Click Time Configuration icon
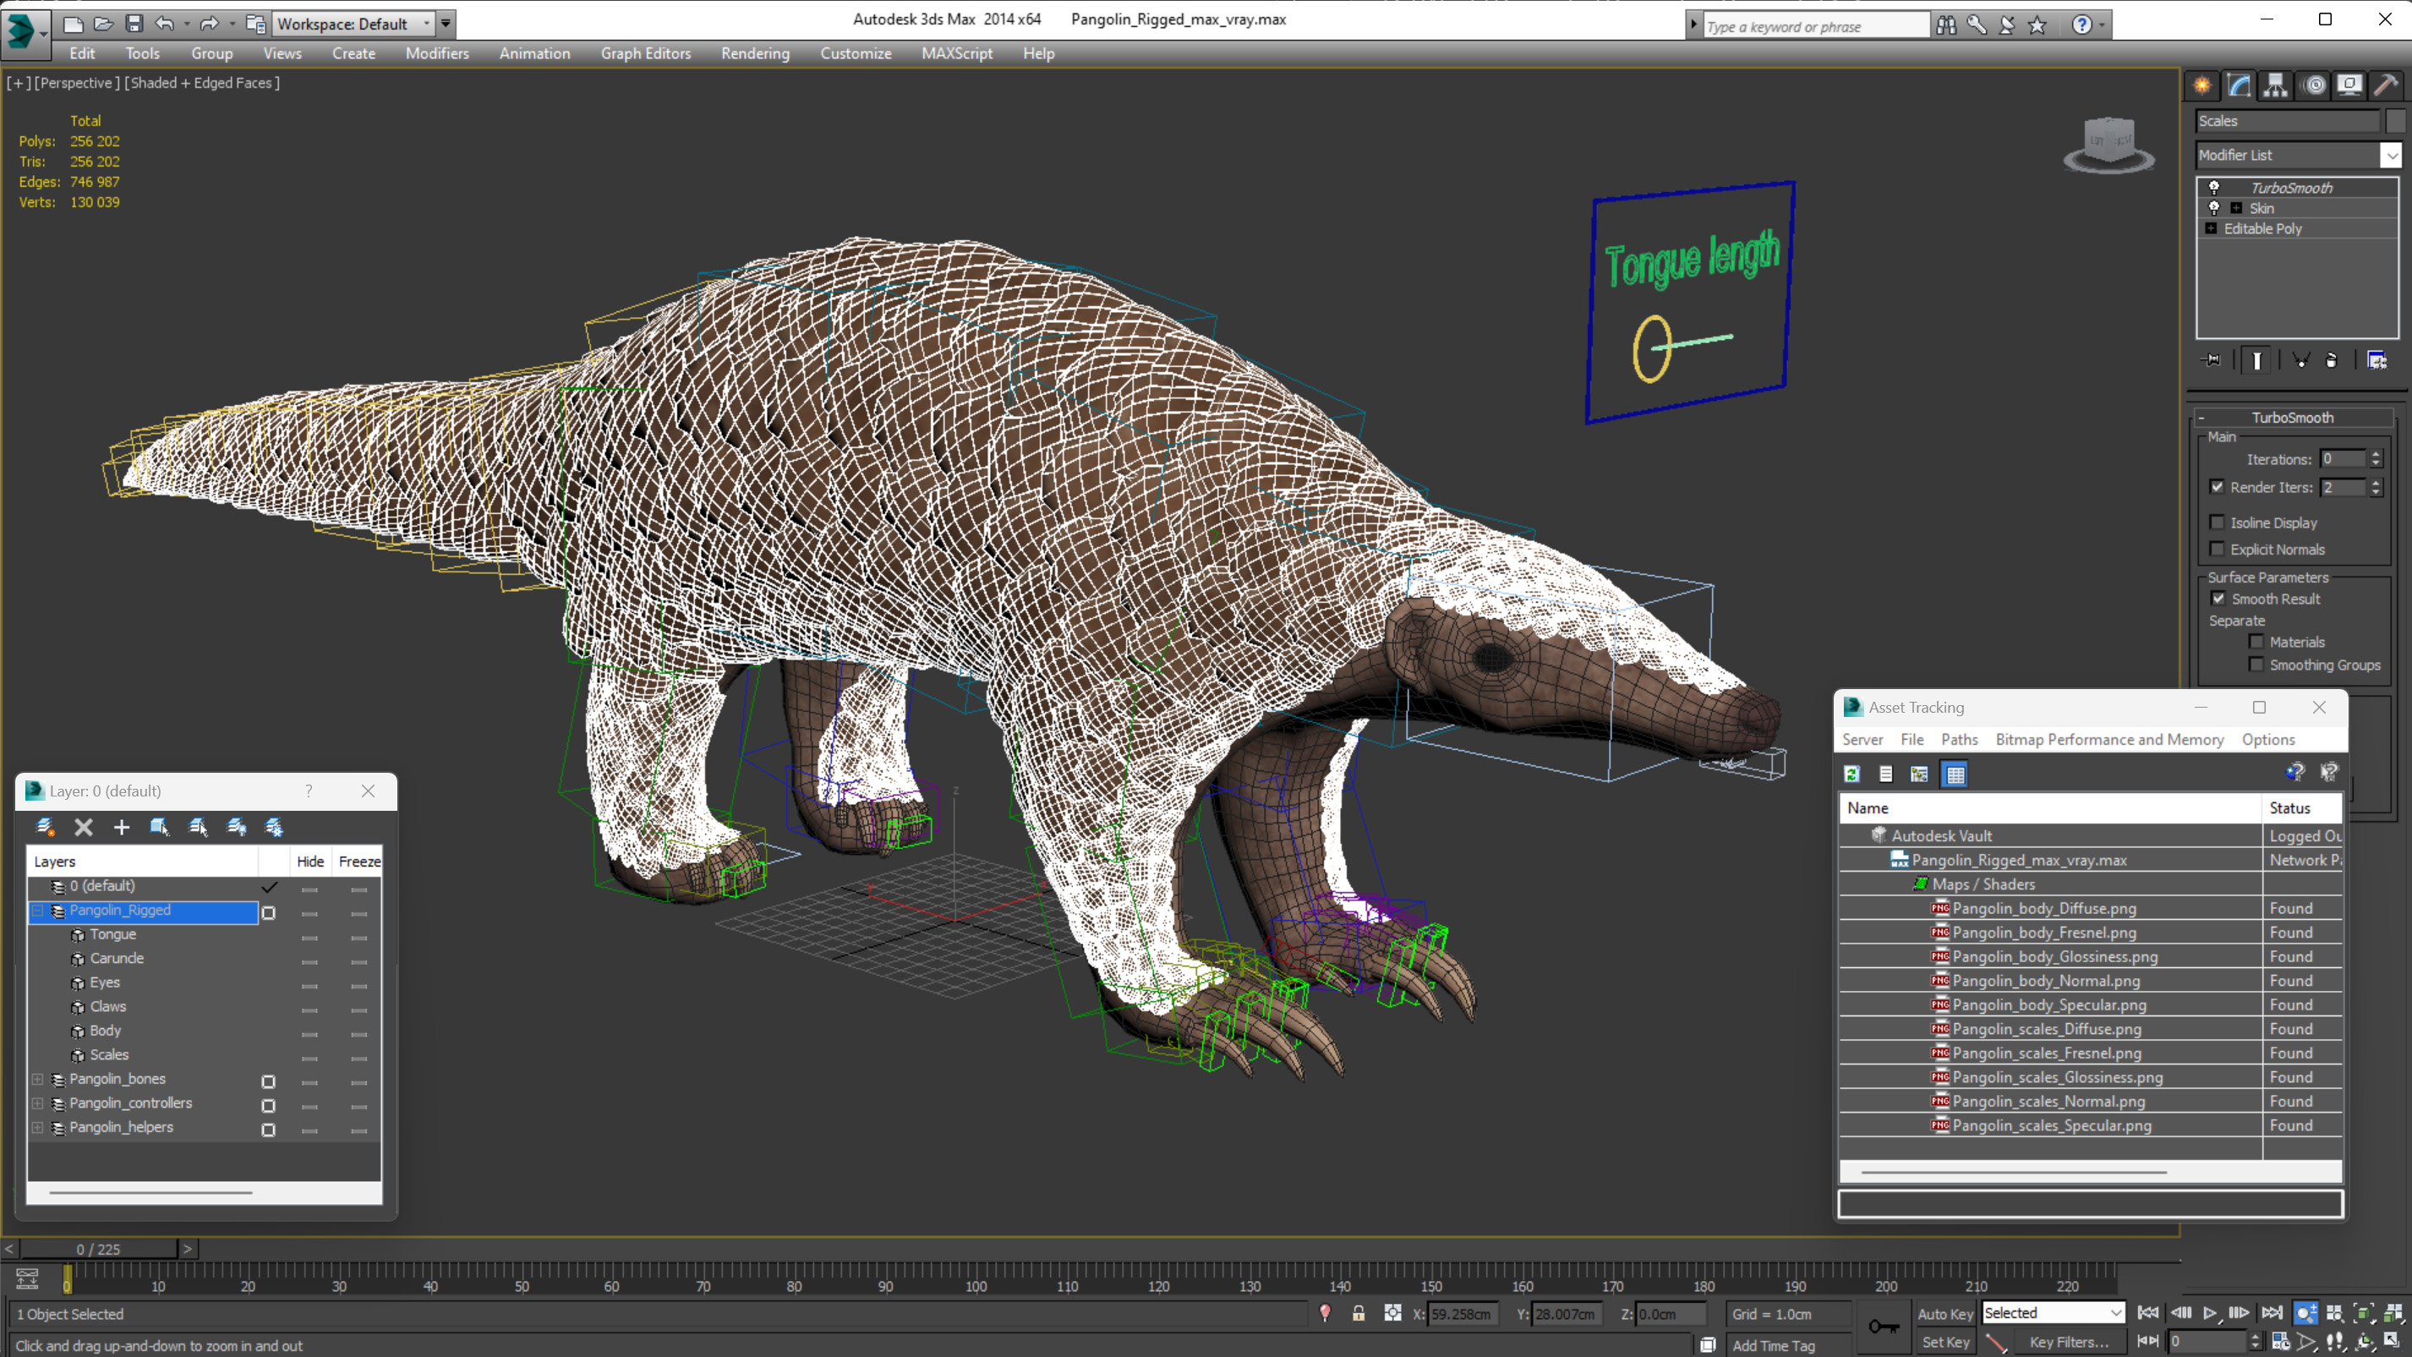Image resolution: width=2412 pixels, height=1357 pixels. (2281, 1341)
